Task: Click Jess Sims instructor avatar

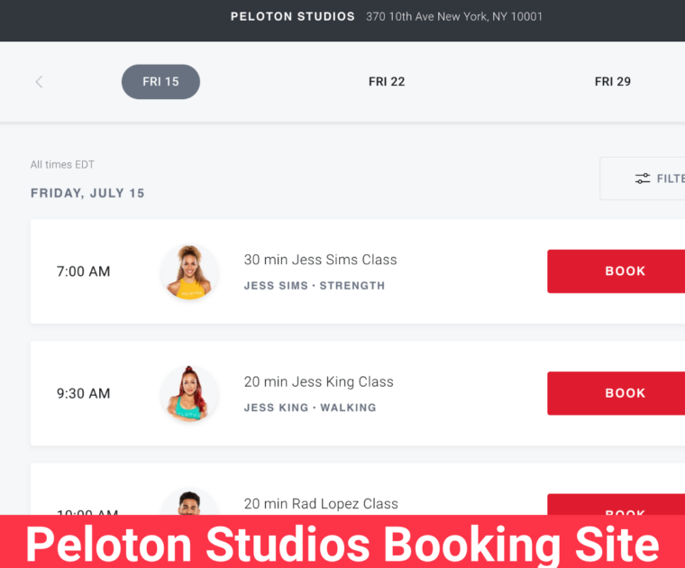Action: 189,271
